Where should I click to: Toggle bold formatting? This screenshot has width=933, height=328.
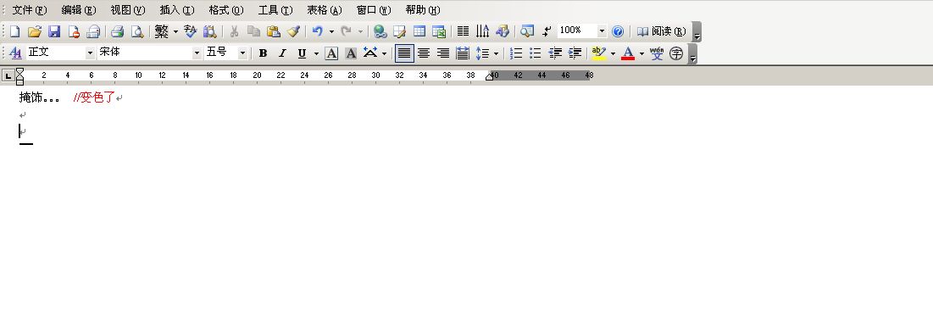[x=263, y=53]
